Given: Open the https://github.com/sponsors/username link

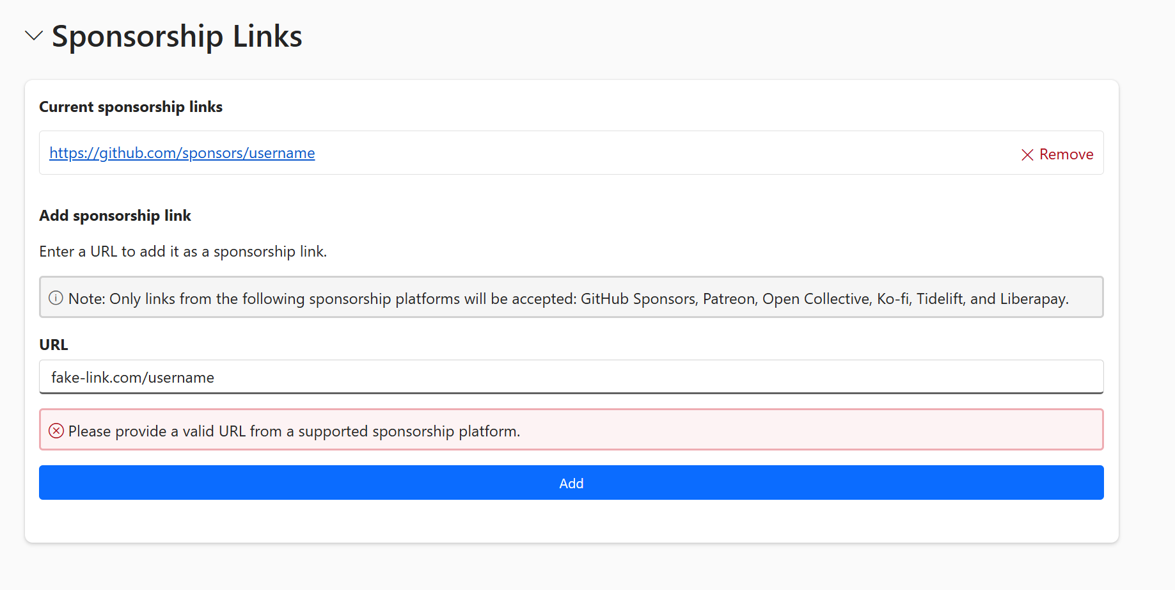Looking at the screenshot, I should point(182,153).
